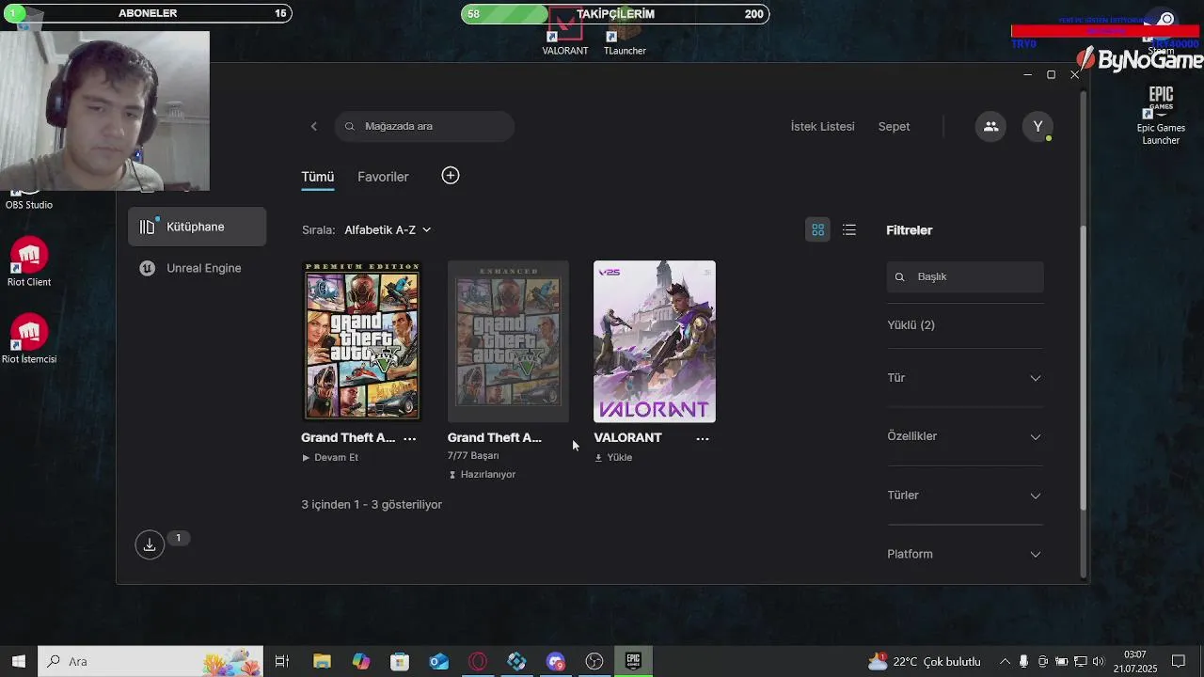The image size is (1204, 677).
Task: Click the Mağazada ara search box
Action: tap(424, 126)
